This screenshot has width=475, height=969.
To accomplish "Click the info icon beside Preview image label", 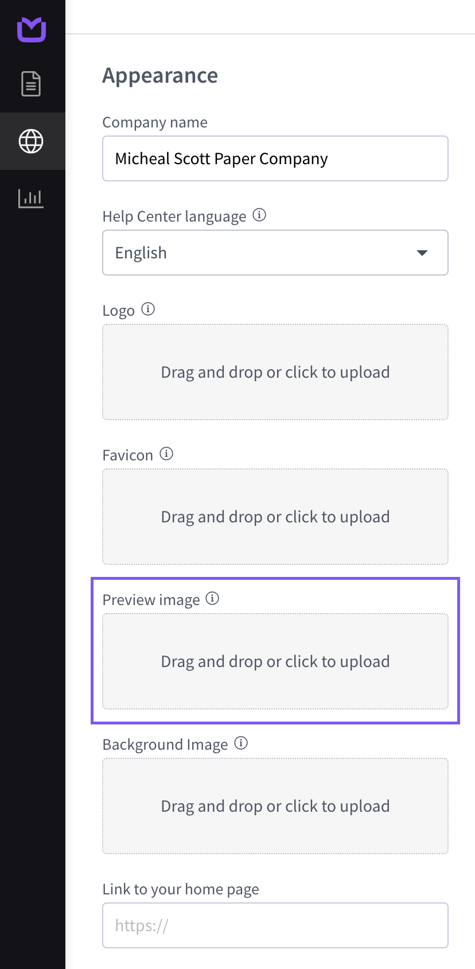I will (x=212, y=599).
